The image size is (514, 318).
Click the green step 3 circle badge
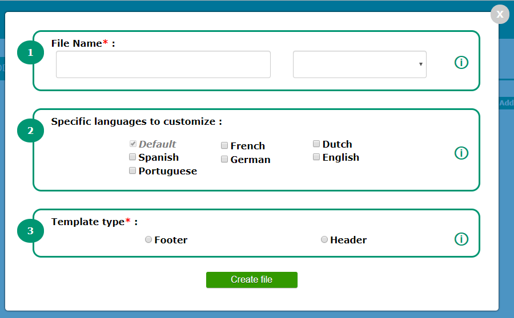click(30, 231)
